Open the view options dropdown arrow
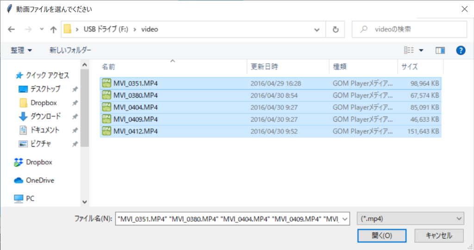474x250 pixels. click(x=421, y=50)
